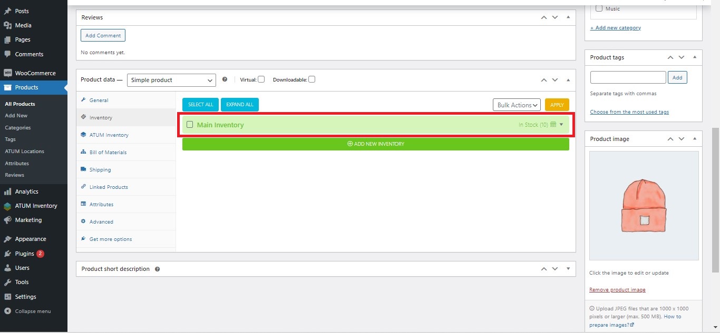This screenshot has width=720, height=333.
Task: Open the Simple product type dropdown
Action: [x=171, y=80]
